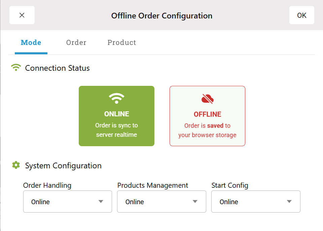
Task: Click the green wifi icon beside Connection Status
Action: pyautogui.click(x=16, y=68)
